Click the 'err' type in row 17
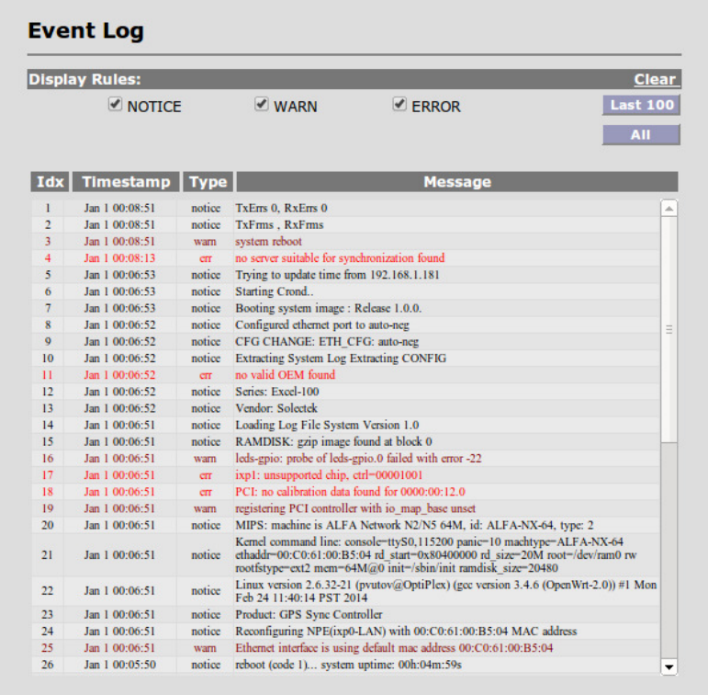Image resolution: width=708 pixels, height=695 pixels. (x=206, y=475)
